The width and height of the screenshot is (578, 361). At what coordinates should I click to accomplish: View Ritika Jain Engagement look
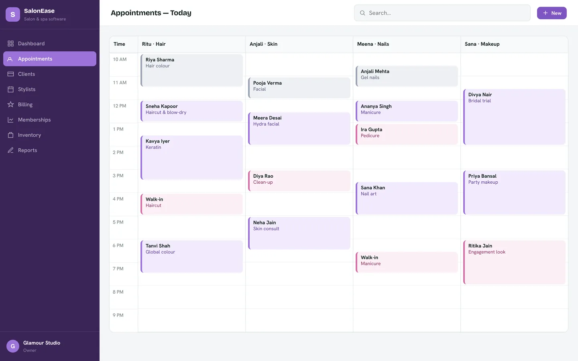(x=515, y=262)
